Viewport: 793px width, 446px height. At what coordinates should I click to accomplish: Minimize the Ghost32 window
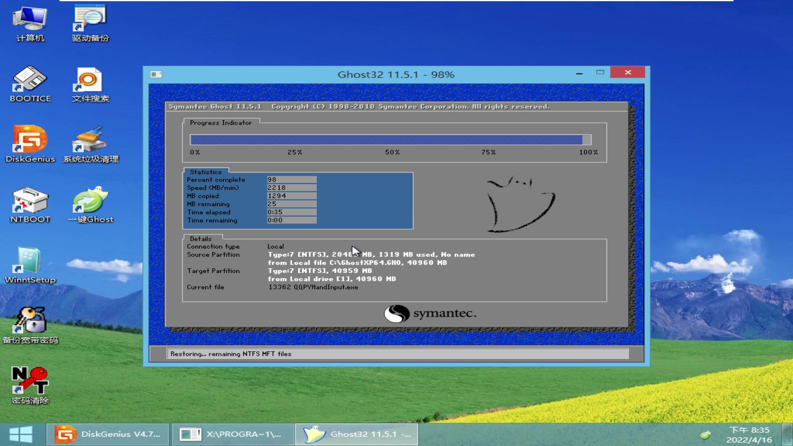(x=579, y=73)
